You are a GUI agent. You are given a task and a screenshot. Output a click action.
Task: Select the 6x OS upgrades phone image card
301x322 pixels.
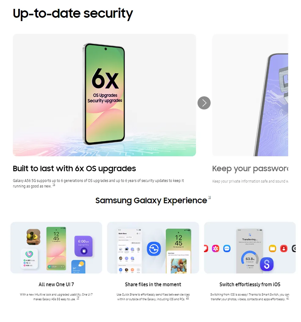coord(104,95)
